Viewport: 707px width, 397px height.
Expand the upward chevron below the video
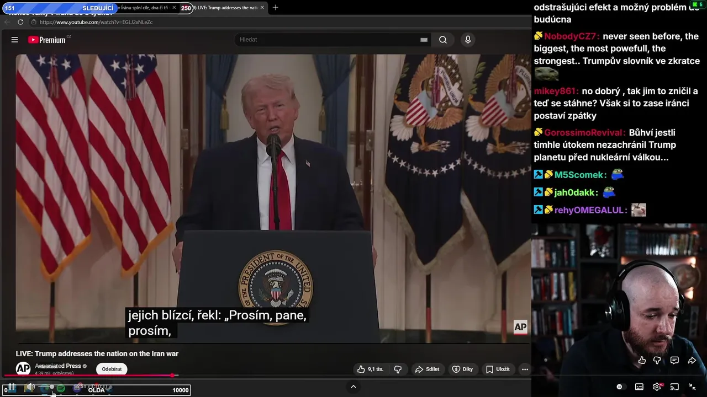(353, 387)
